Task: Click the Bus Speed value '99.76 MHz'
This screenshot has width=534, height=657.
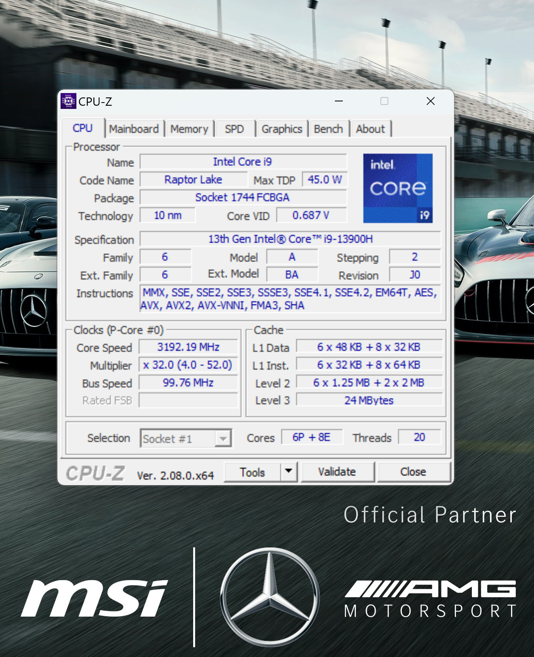Action: (x=188, y=383)
